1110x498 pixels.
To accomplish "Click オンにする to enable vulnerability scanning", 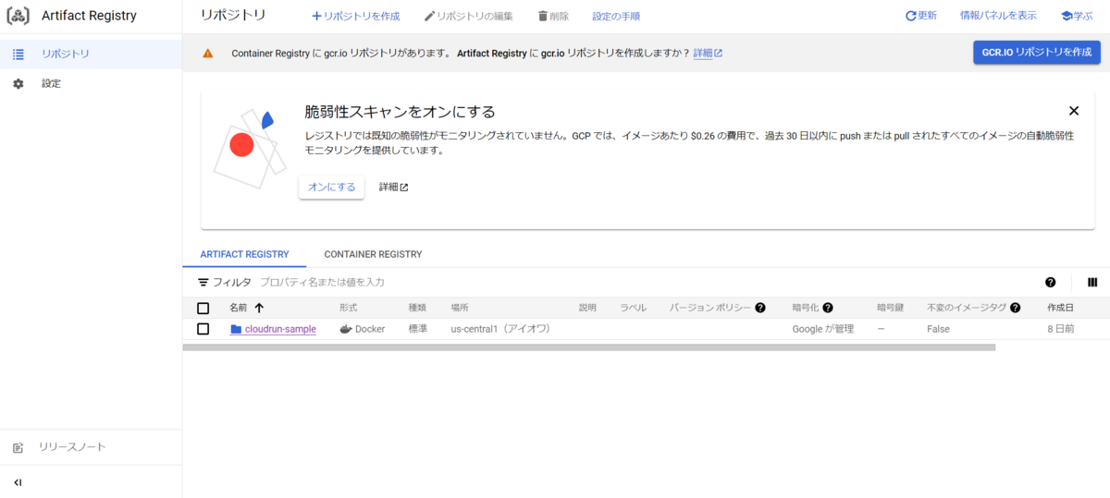I will click(331, 187).
